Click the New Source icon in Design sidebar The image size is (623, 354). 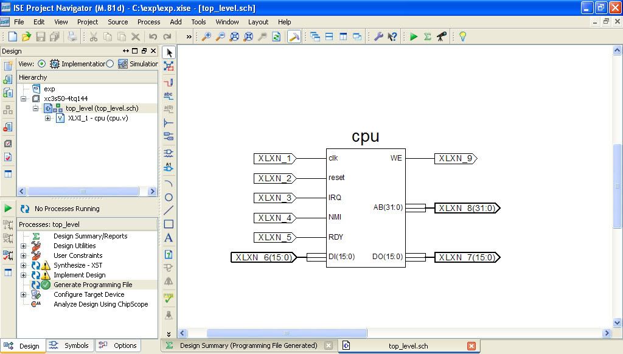(8, 66)
